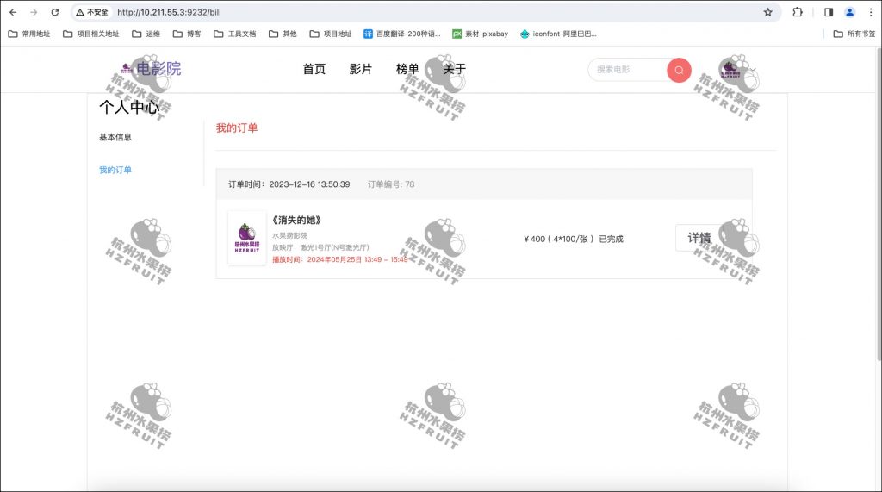Screen dimensions: 882x492
Task: Click the 个人中心 page heading
Action: [129, 107]
